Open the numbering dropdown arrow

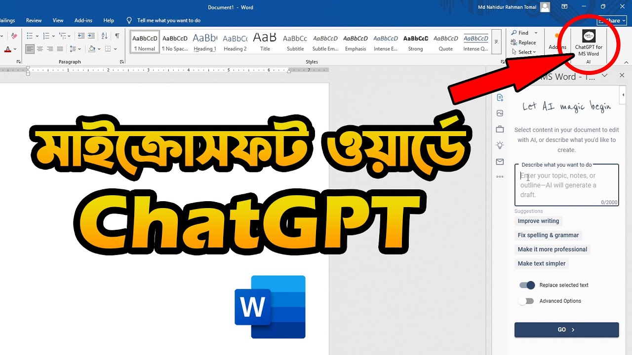click(53, 36)
